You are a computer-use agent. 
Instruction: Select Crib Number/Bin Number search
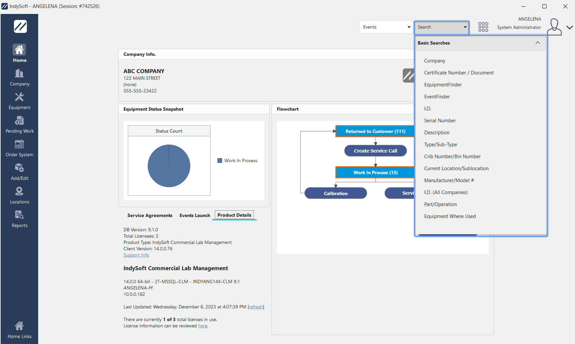click(452, 157)
